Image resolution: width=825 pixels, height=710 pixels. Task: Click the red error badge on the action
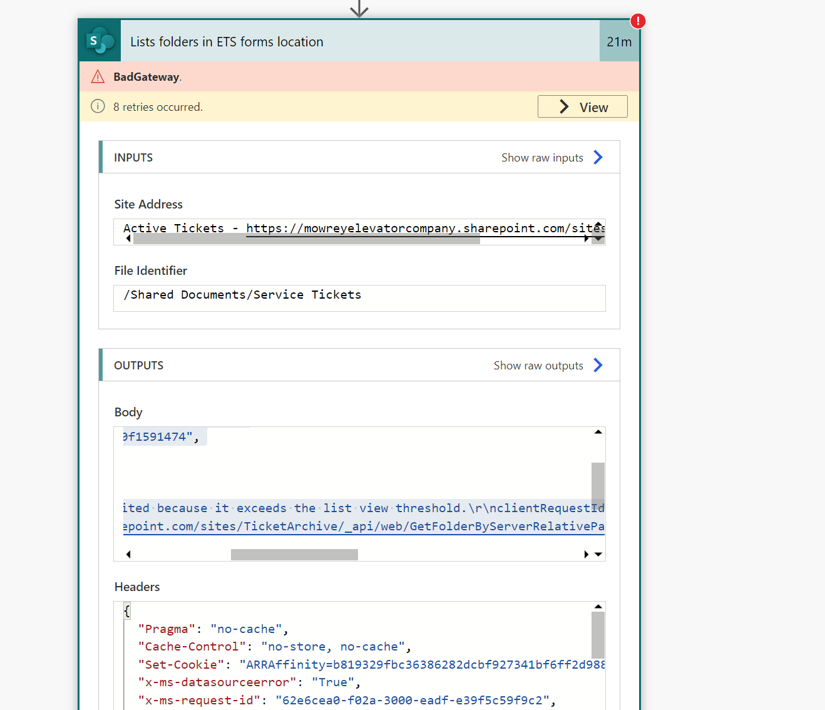coord(637,21)
